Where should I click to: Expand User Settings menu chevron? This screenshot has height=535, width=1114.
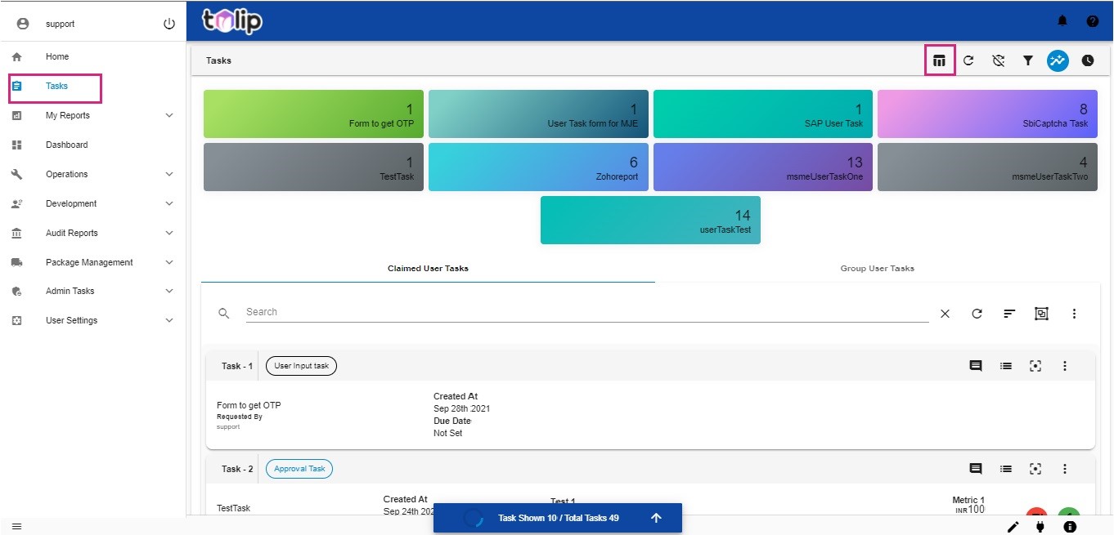click(x=169, y=320)
